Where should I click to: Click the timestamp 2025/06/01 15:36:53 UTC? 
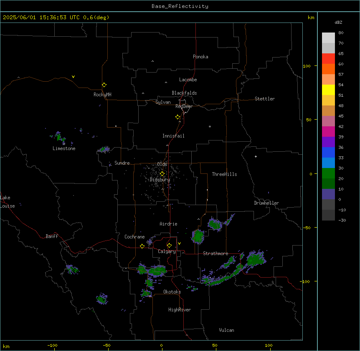(x=41, y=18)
